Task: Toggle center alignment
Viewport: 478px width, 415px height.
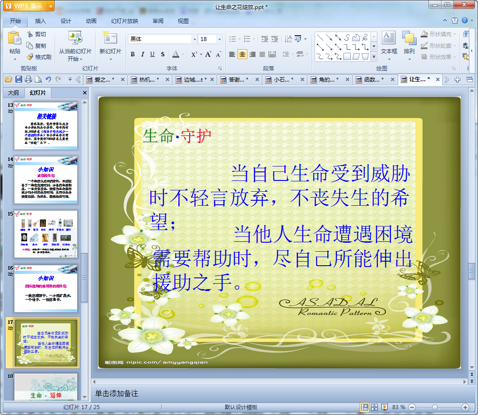Action: (x=242, y=54)
